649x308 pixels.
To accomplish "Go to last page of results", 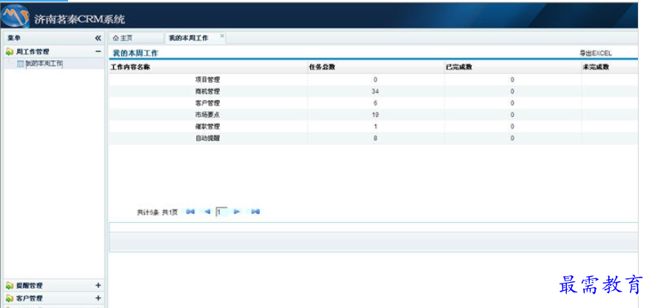I will click(x=255, y=212).
